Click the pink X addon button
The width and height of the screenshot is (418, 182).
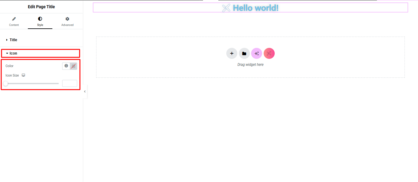click(x=269, y=53)
